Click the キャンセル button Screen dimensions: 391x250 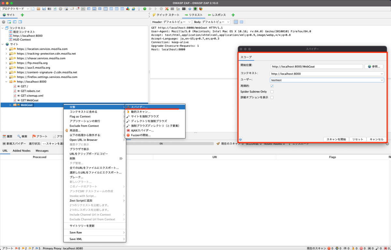pyautogui.click(x=376, y=139)
